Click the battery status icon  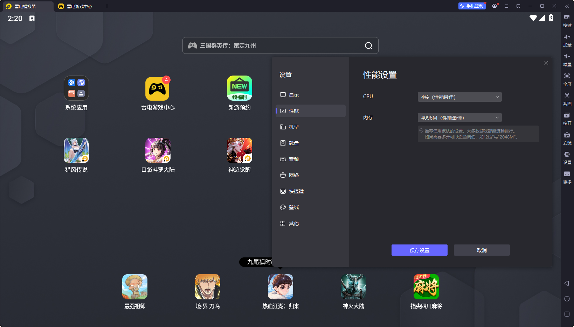[551, 18]
